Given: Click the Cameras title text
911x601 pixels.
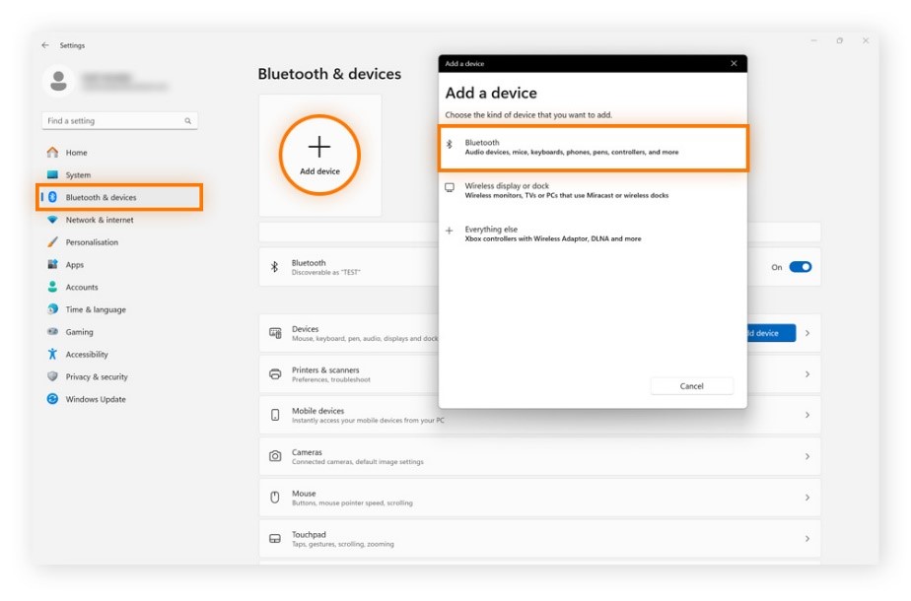Looking at the screenshot, I should tap(307, 452).
